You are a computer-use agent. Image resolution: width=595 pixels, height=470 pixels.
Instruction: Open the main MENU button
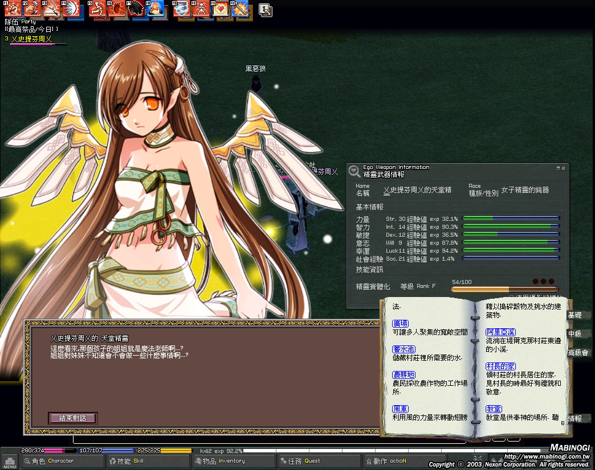tap(10, 462)
